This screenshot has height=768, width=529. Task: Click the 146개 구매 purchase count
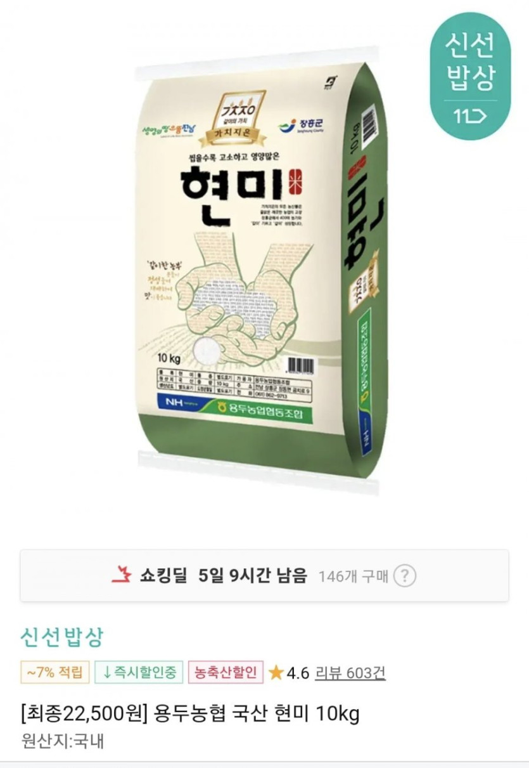(353, 576)
